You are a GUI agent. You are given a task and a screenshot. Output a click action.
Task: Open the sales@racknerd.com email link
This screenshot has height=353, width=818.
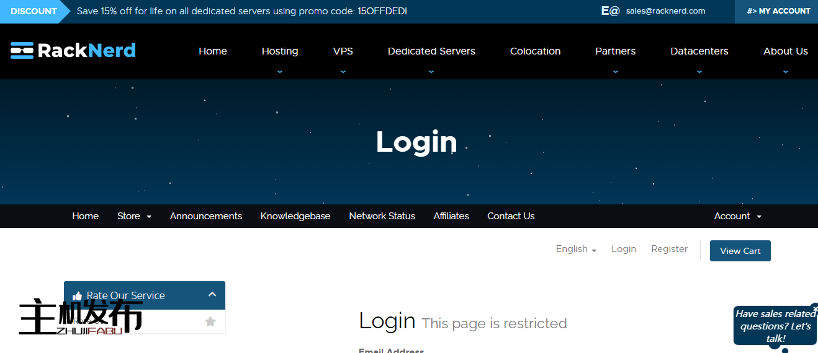[x=665, y=11]
